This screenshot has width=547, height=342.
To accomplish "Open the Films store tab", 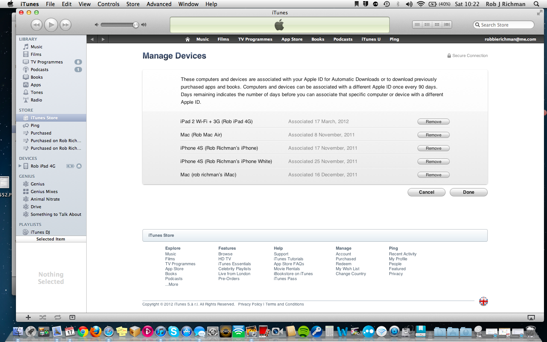I will 223,39.
